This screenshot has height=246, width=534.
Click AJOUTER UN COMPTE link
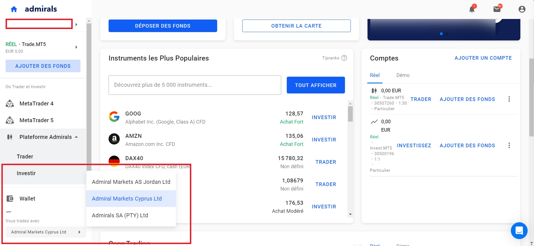483,58
